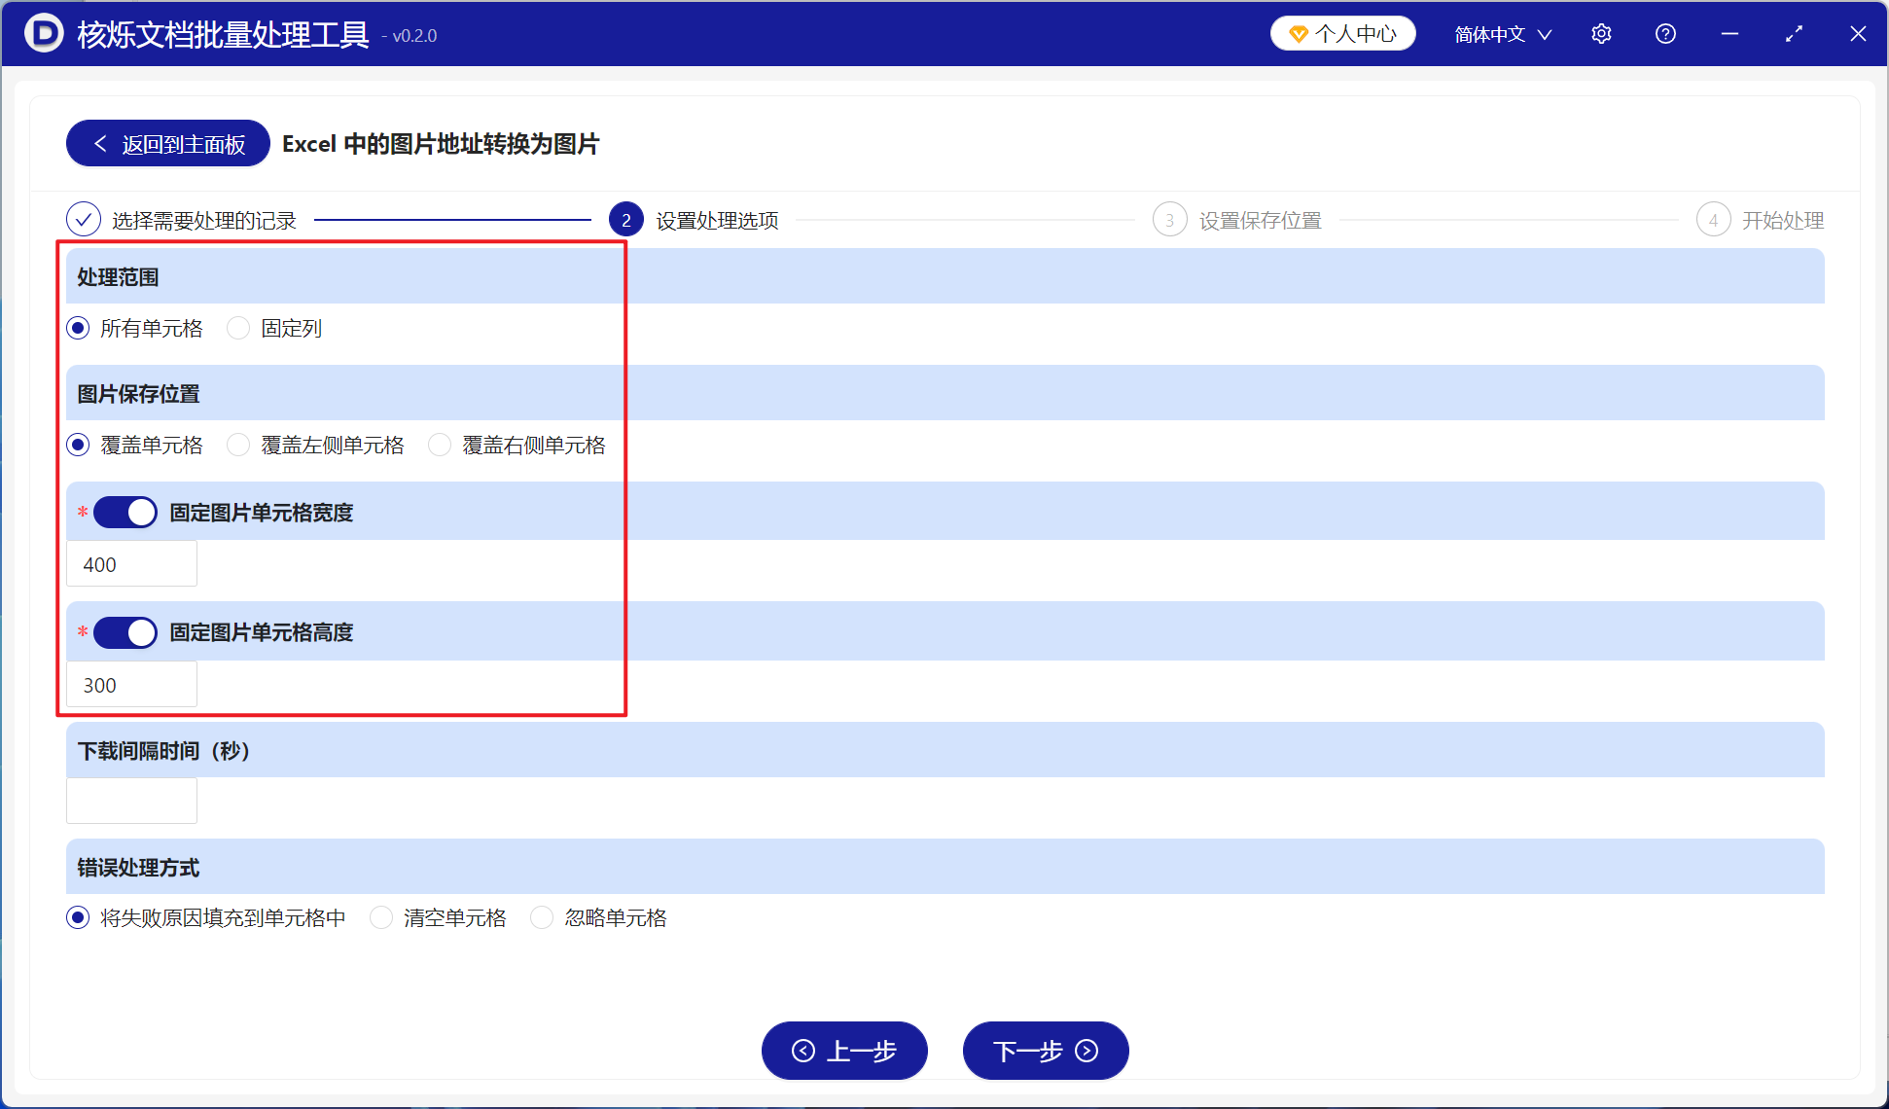The width and height of the screenshot is (1889, 1109).
Task: Click step 4 circle for 开始处理
Action: click(x=1713, y=220)
